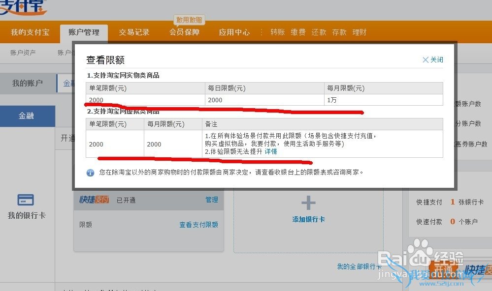The width and height of the screenshot is (492, 291).
Task: Open 会员保障 tab
Action: [x=185, y=32]
